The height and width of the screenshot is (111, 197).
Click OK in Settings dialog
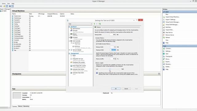click(116, 89)
